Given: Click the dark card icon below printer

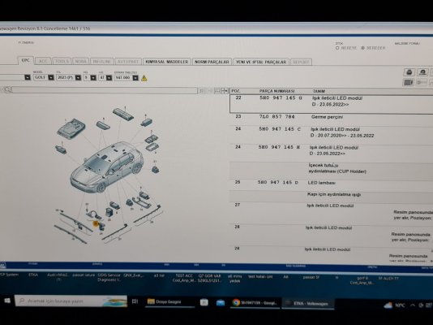Looking at the screenshot, I should pos(409,82).
